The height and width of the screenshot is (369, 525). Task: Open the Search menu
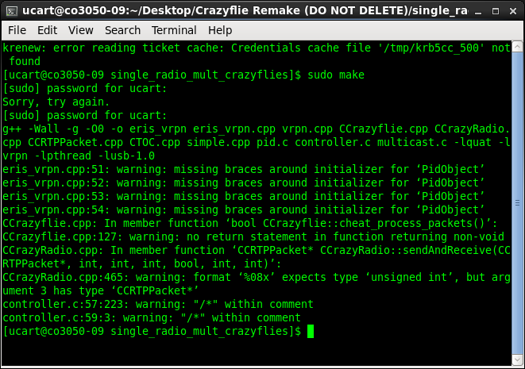122,30
